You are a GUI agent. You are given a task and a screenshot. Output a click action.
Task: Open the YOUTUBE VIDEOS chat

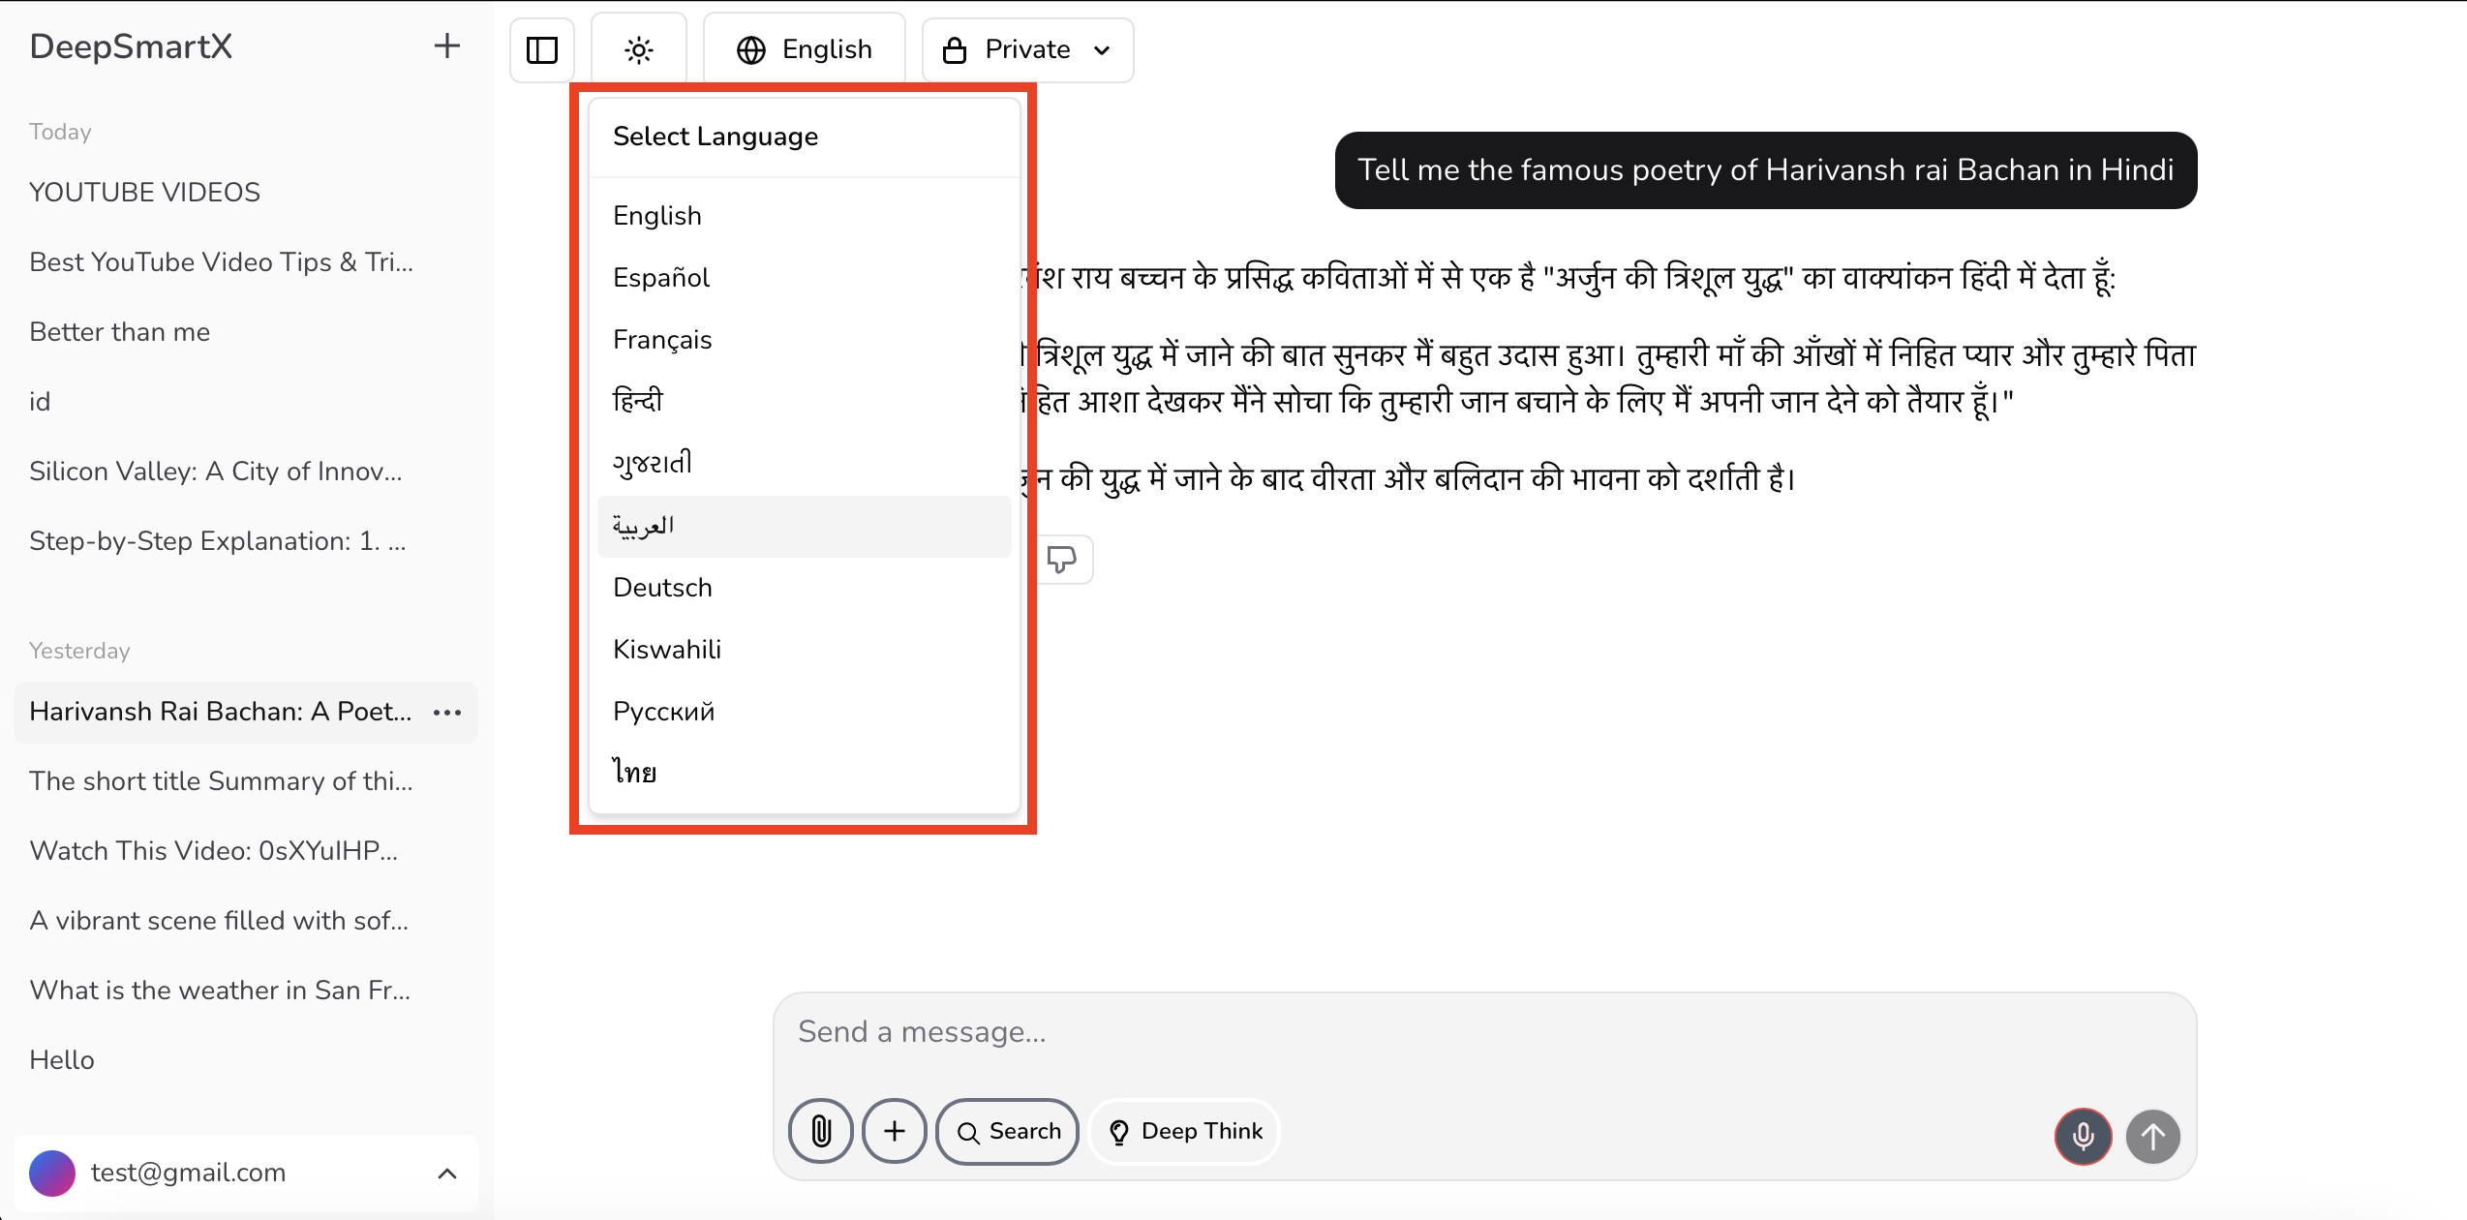pos(144,192)
